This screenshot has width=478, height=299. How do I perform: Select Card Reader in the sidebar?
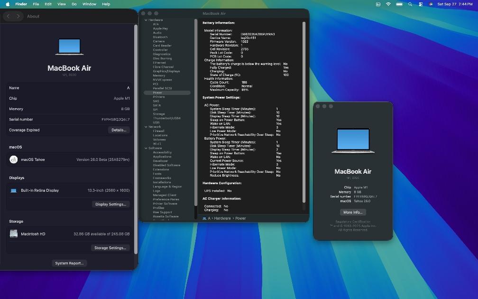coord(162,46)
